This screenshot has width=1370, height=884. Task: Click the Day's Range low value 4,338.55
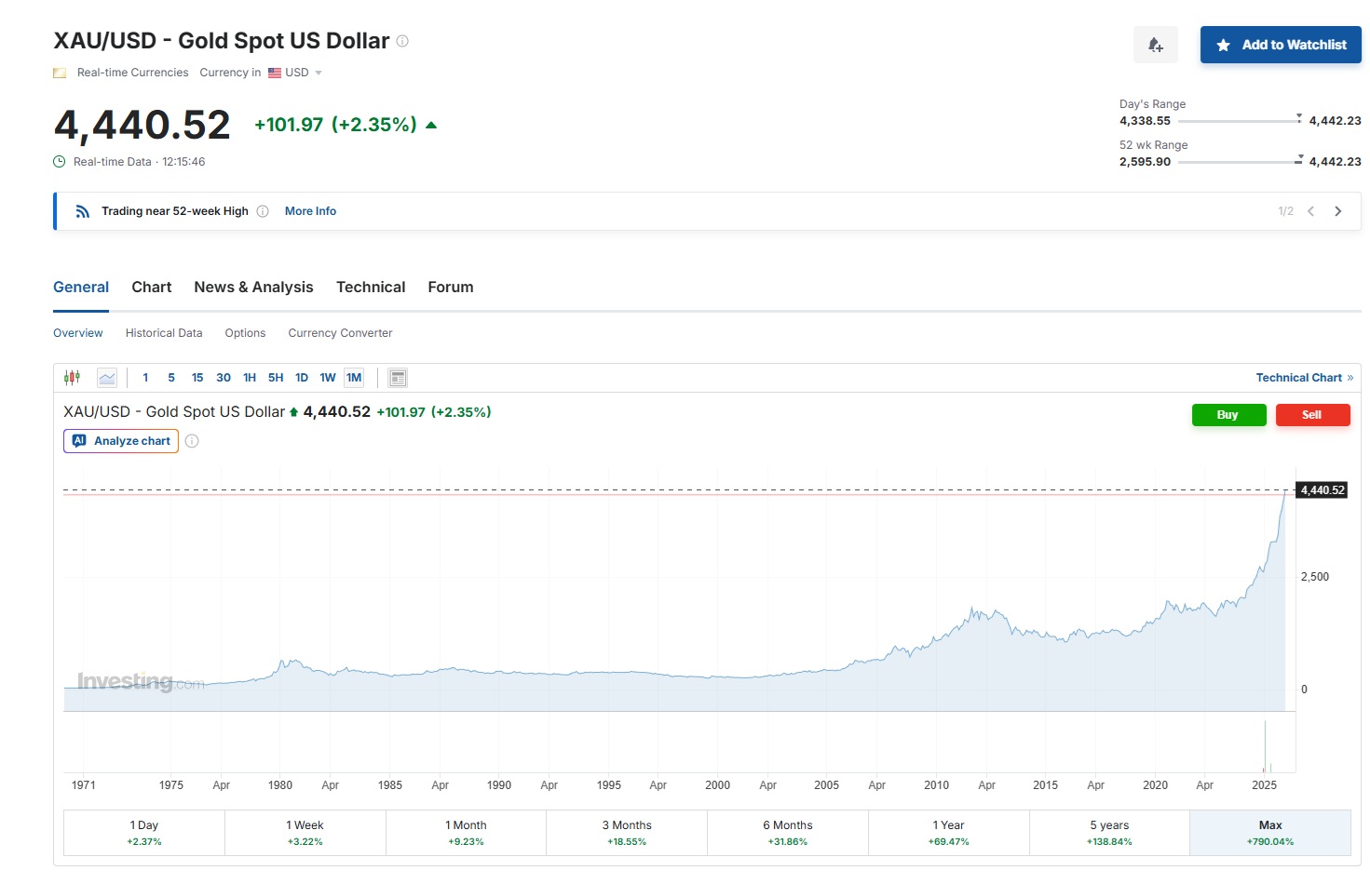(1145, 121)
